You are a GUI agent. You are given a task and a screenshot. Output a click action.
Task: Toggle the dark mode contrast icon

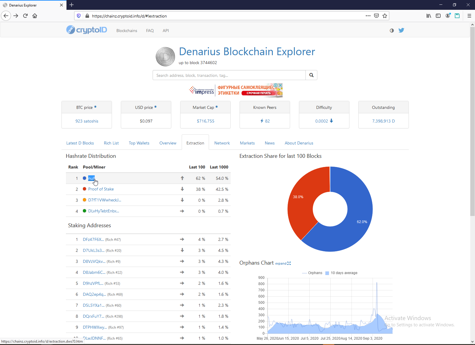(392, 31)
